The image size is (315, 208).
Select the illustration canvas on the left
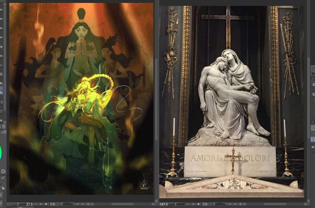[x=81, y=98]
